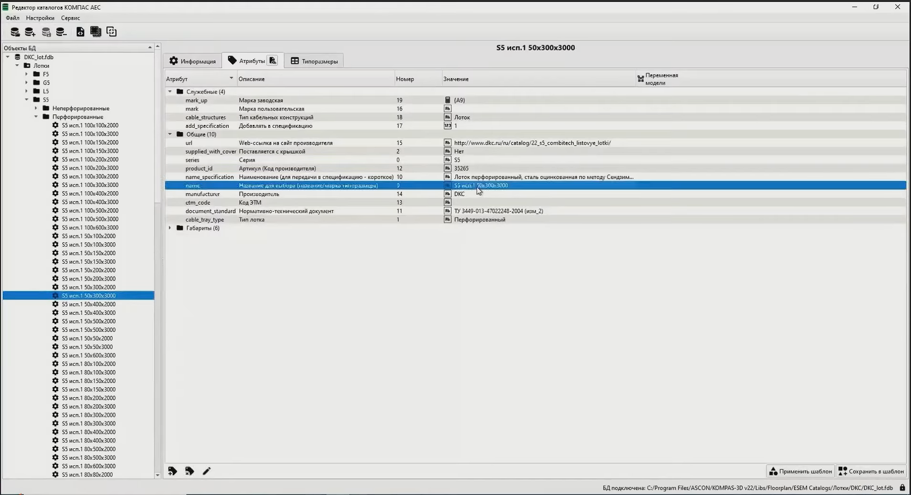Image resolution: width=911 pixels, height=495 pixels.
Task: Click the Применить шаблон button
Action: pos(800,471)
